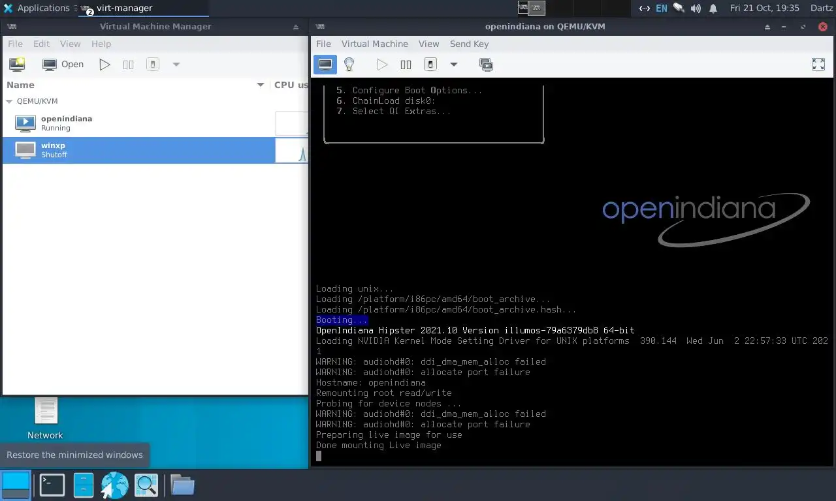Viewport: 836px width, 501px height.
Task: Open File menu in openindiana console window
Action: tap(323, 44)
